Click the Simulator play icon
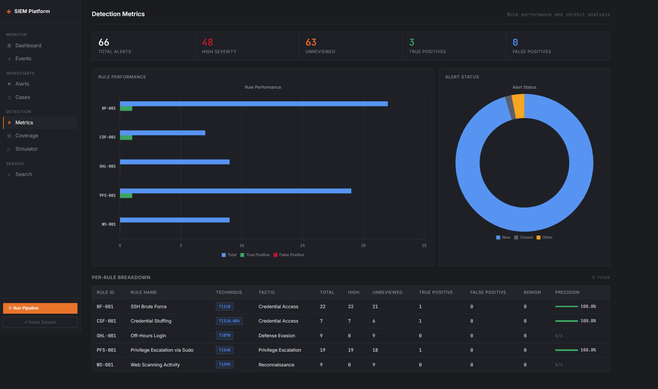Image resolution: width=658 pixels, height=389 pixels. point(9,149)
